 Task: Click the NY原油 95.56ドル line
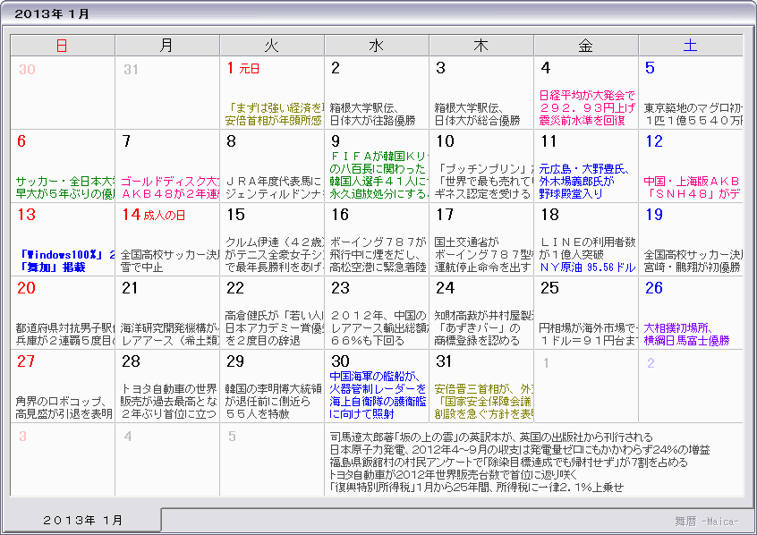[x=588, y=267]
